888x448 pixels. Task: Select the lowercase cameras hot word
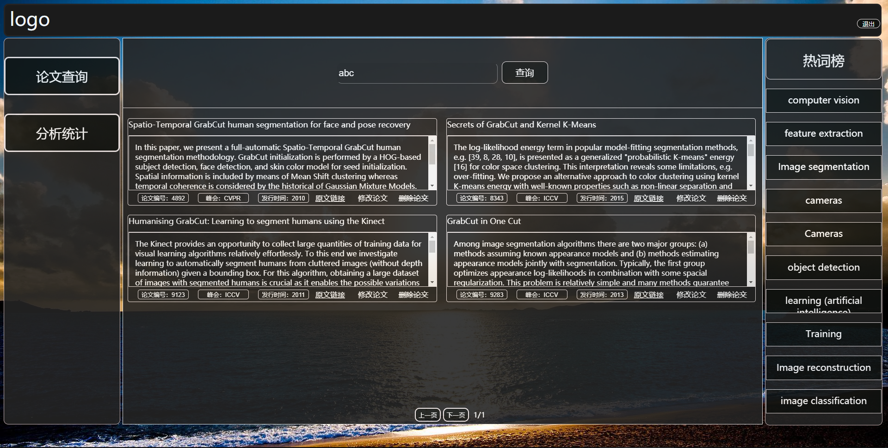point(823,200)
